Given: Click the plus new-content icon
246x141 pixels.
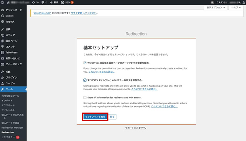Looking at the screenshot, I should [x=51, y=2].
